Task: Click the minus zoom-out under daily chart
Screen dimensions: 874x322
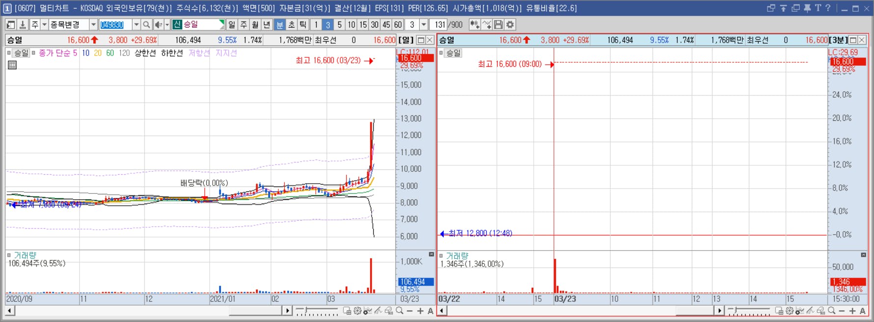Action: point(410,311)
